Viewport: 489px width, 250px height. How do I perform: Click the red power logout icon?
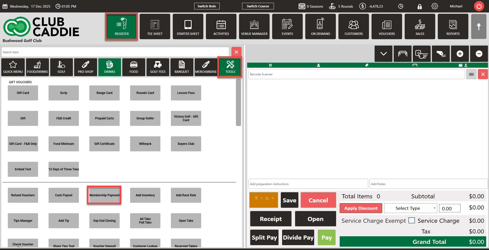[x=479, y=6]
